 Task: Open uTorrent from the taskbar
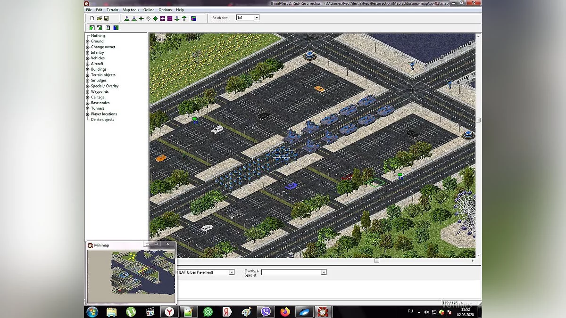tap(131, 312)
